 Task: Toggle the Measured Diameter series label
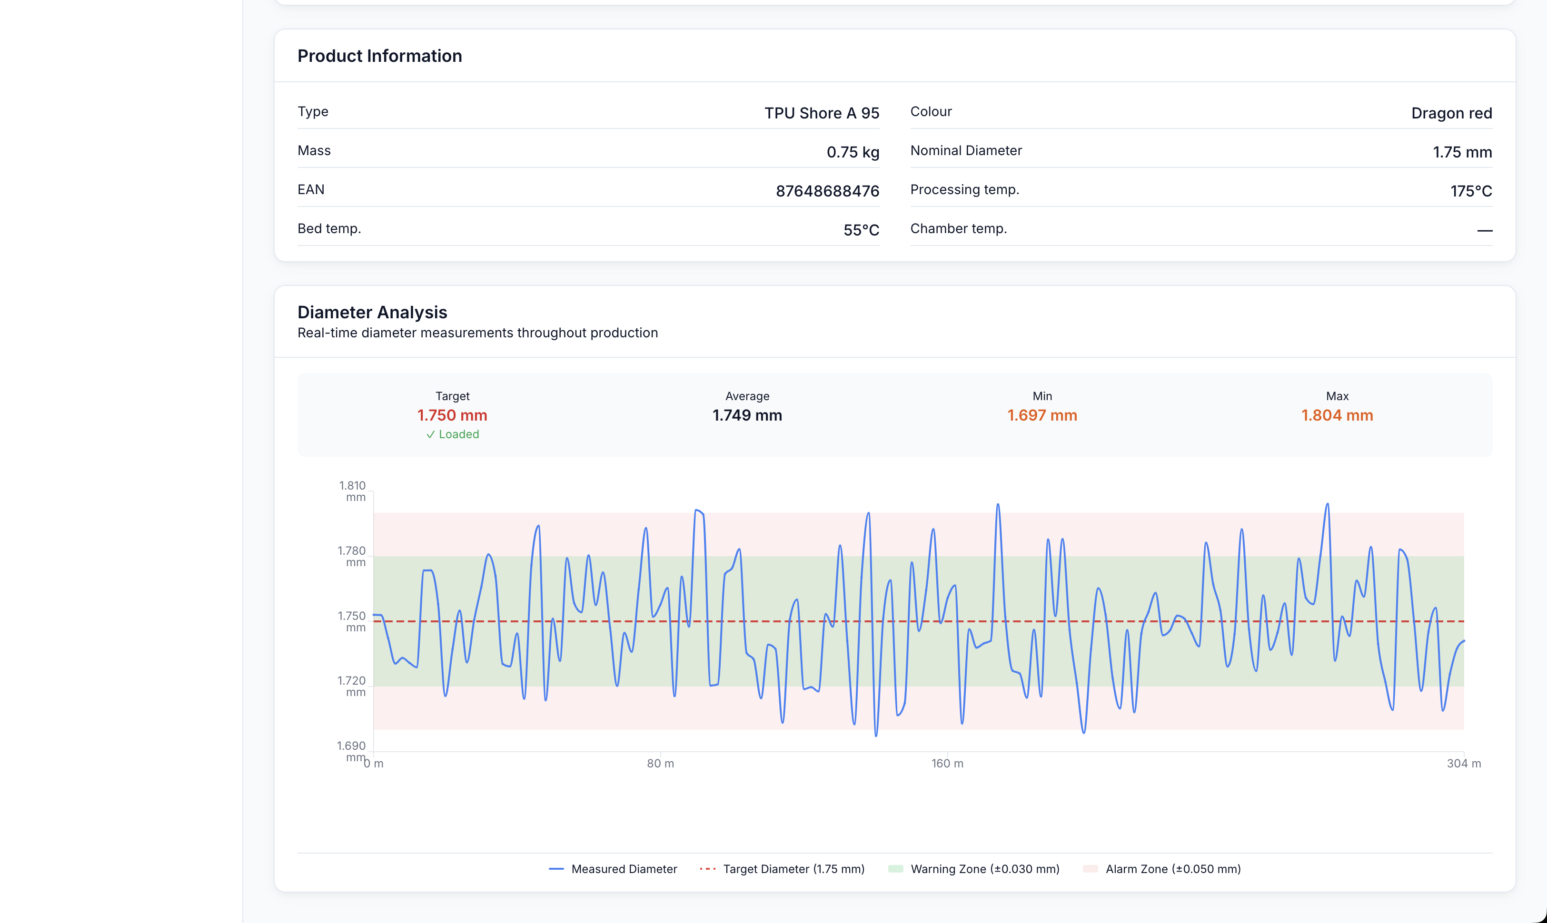(624, 869)
